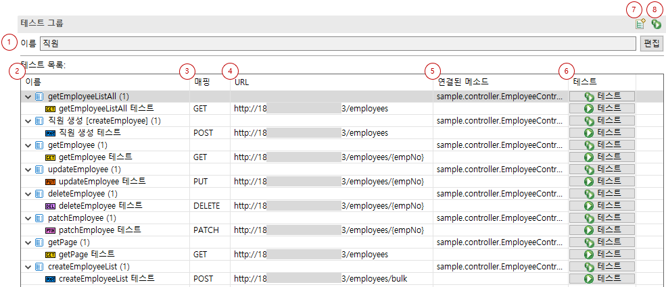Run 테스트 for the createEmployeeList 테스트 POST row
666x287 pixels.
click(602, 278)
